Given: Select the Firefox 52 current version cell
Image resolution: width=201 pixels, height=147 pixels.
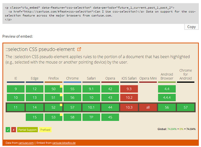Looking at the screenshot, I should click(x=54, y=107).
